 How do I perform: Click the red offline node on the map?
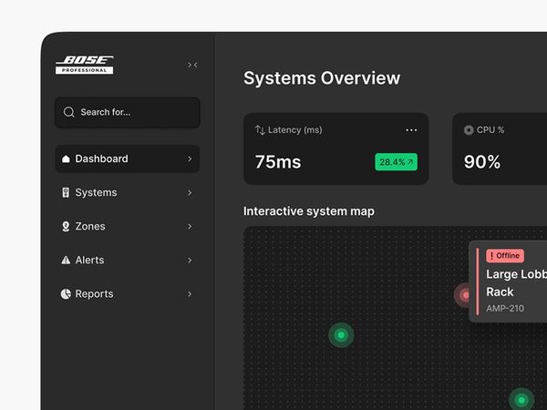click(x=463, y=295)
